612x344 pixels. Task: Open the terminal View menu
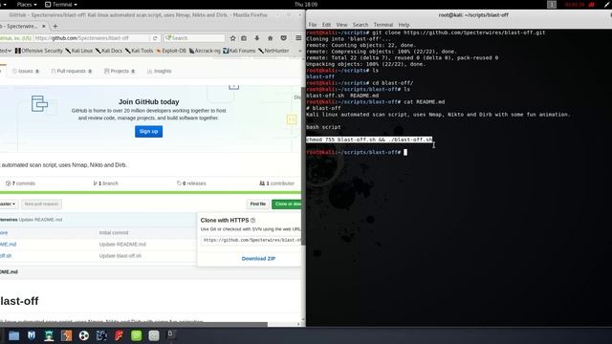click(341, 25)
